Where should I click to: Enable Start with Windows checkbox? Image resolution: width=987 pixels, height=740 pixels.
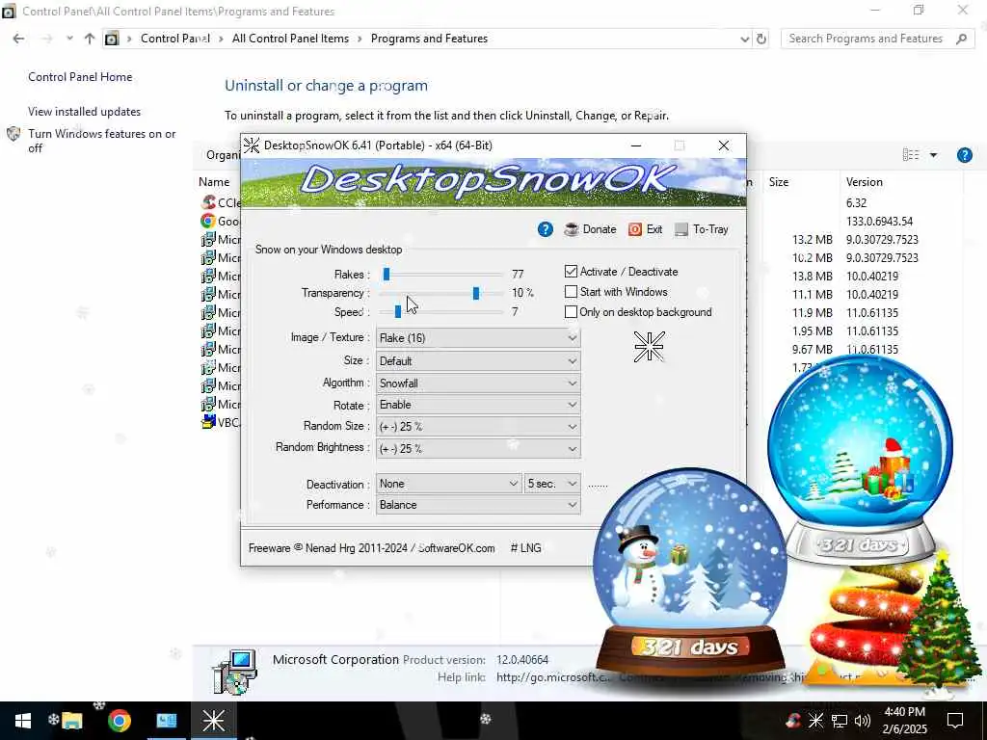pyautogui.click(x=571, y=292)
